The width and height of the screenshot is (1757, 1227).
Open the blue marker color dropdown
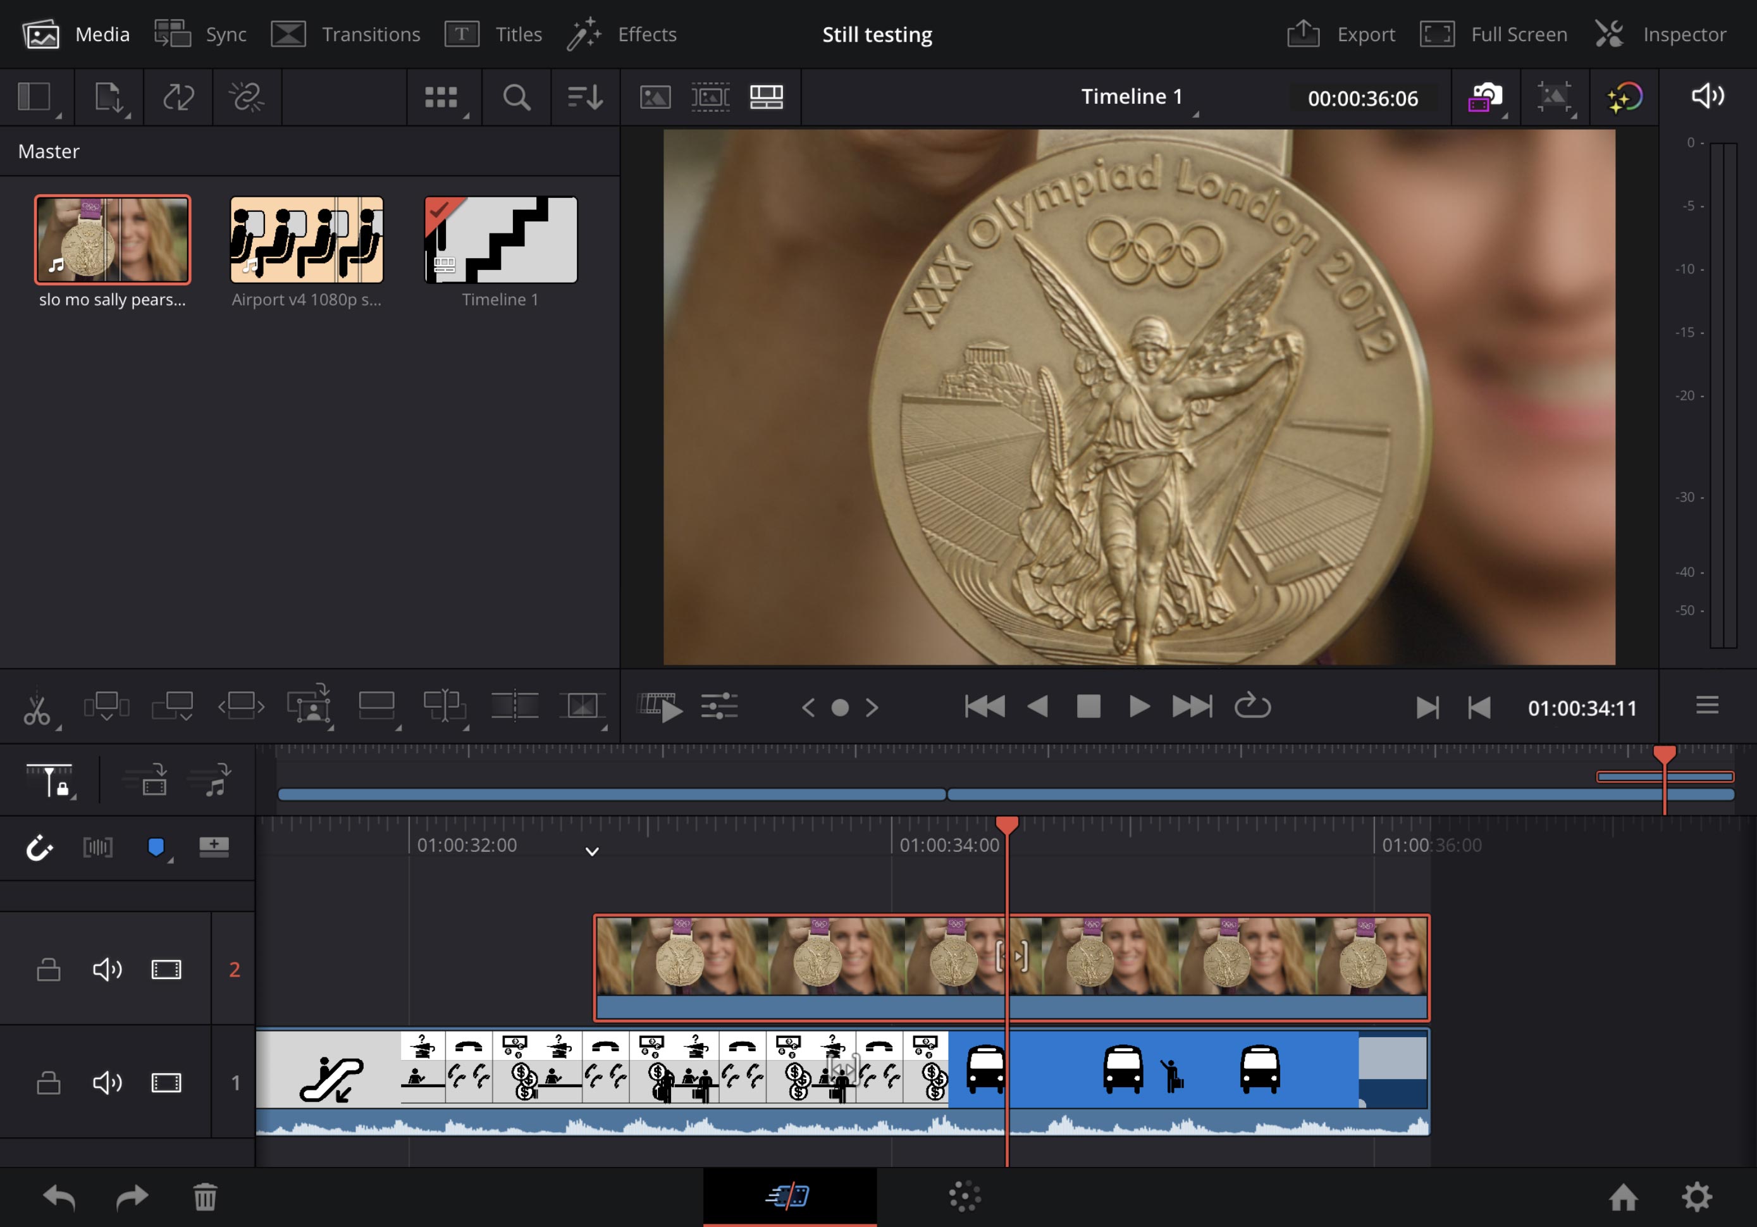(x=158, y=848)
